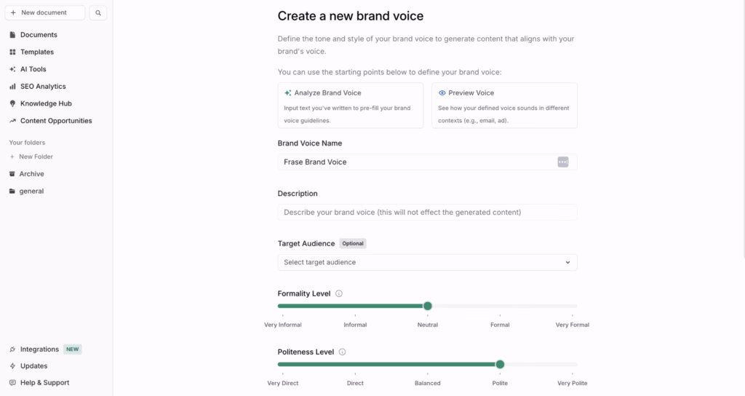Open the general folder
745x396 pixels.
(31, 191)
